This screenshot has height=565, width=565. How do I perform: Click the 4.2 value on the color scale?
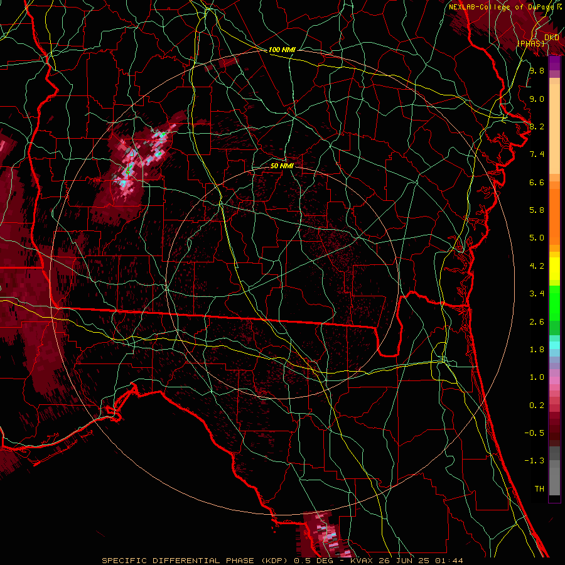click(x=537, y=266)
